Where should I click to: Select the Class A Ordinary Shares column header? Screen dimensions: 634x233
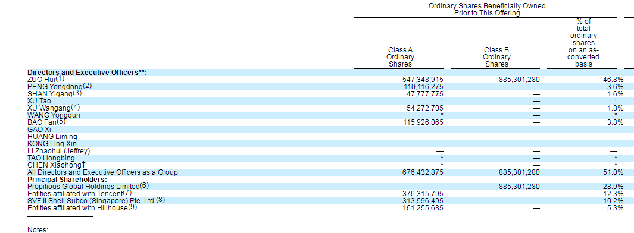pos(400,57)
